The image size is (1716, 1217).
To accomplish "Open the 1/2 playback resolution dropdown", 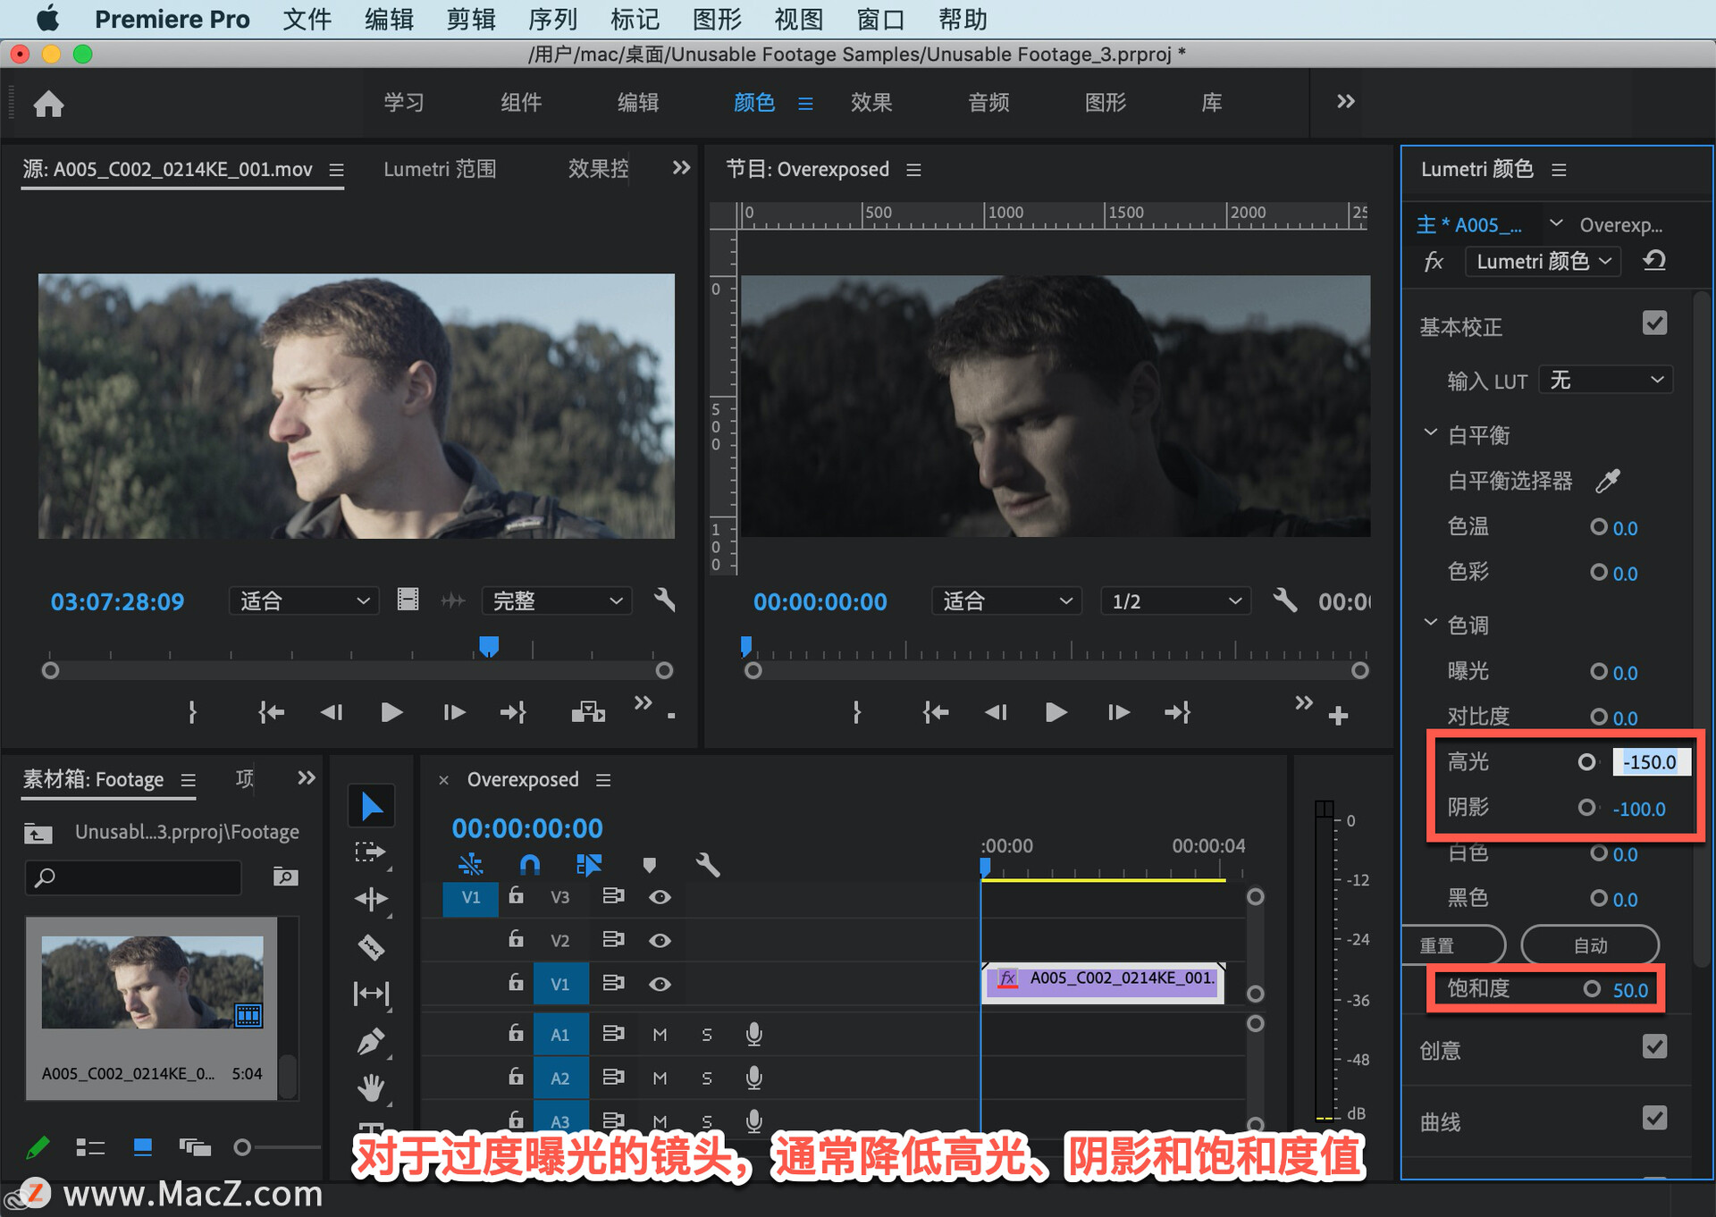I will (x=1174, y=601).
